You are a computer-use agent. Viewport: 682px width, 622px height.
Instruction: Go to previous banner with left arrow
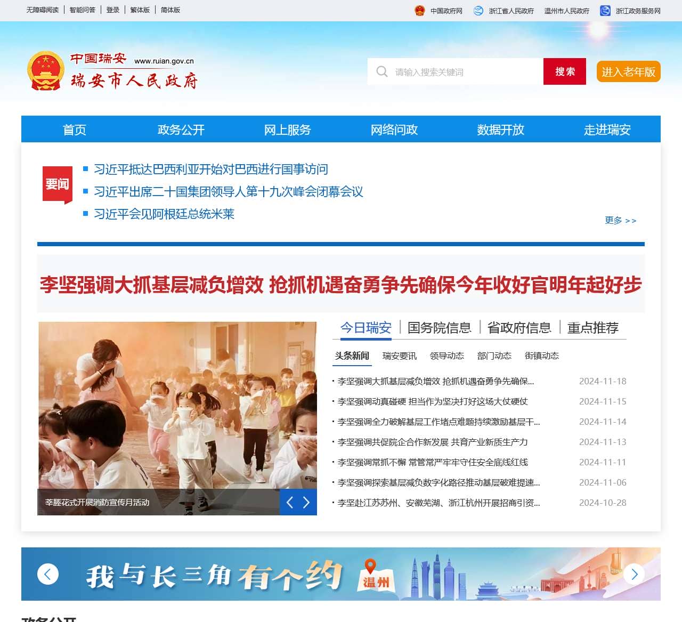(x=48, y=574)
